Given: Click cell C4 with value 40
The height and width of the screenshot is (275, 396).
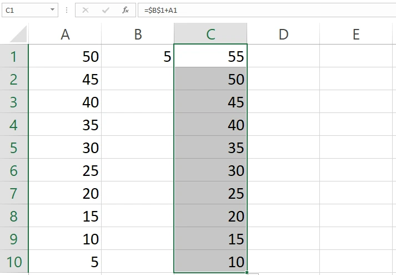Looking at the screenshot, I should point(210,124).
